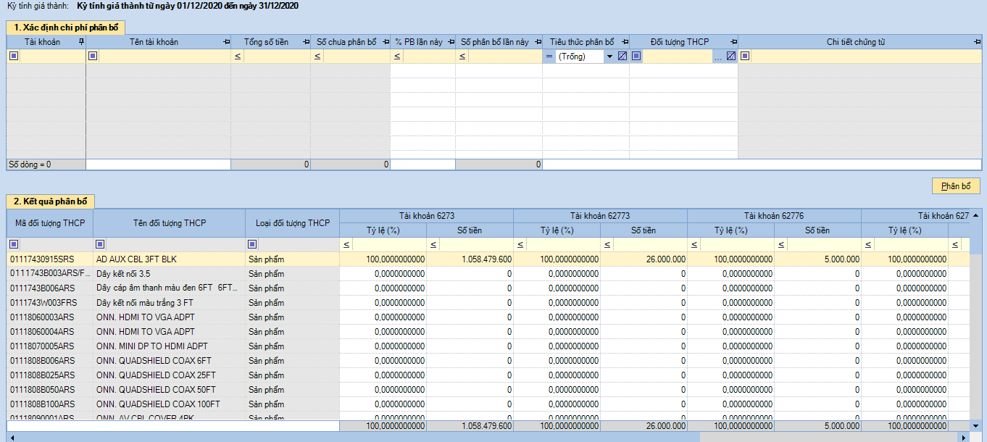Pin the Tiêu thức phân bổ column
Image resolution: width=987 pixels, height=442 pixels.
pyautogui.click(x=625, y=42)
